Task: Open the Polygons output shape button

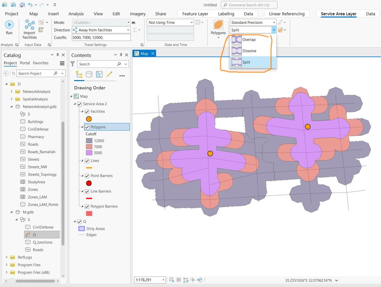Action: pos(218,27)
